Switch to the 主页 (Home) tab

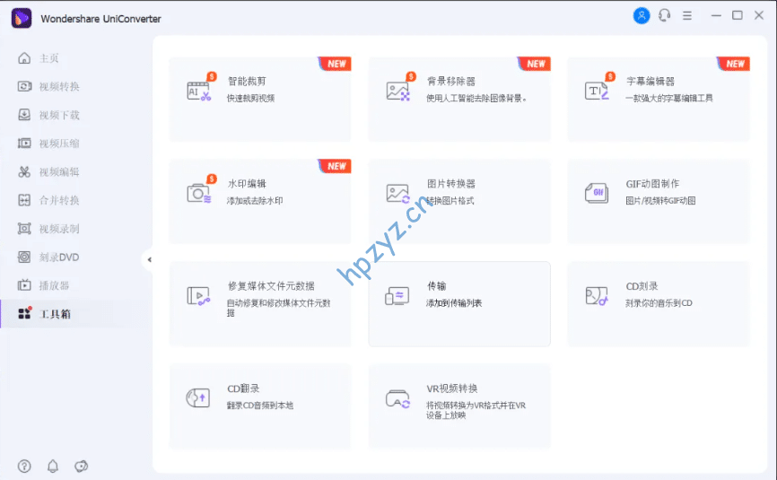click(x=48, y=58)
